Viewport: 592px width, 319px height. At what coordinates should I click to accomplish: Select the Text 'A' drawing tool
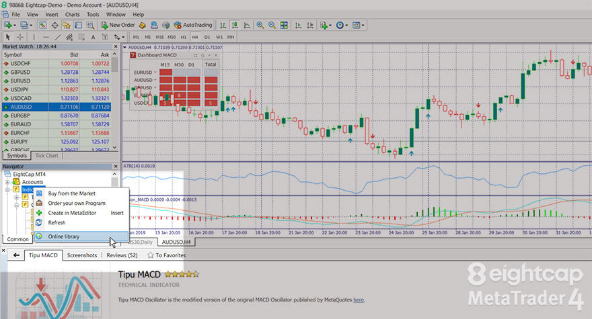[x=93, y=37]
